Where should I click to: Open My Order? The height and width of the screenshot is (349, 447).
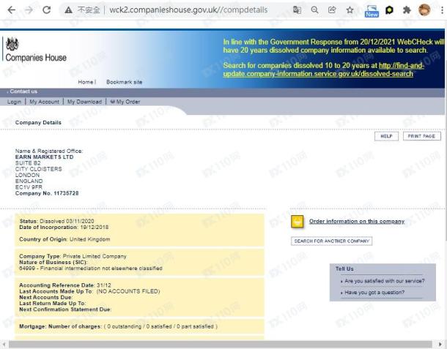[x=125, y=102]
